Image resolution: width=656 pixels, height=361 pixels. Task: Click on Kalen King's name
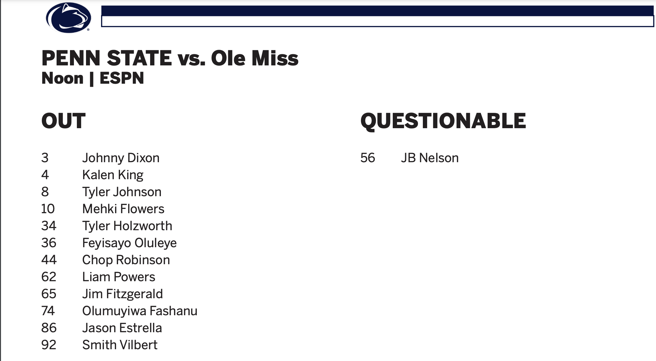coord(112,175)
